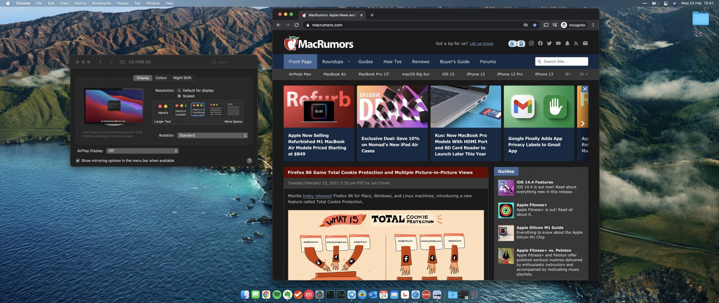
Task: Select Default for display resolution
Action: (x=179, y=90)
